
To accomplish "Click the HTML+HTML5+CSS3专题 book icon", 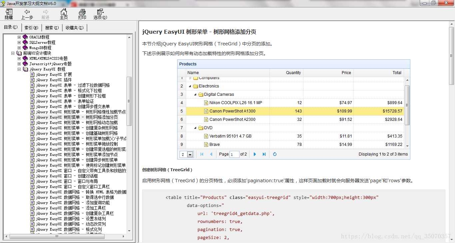I will point(25,58).
